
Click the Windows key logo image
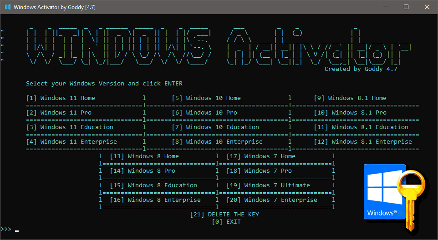click(395, 198)
